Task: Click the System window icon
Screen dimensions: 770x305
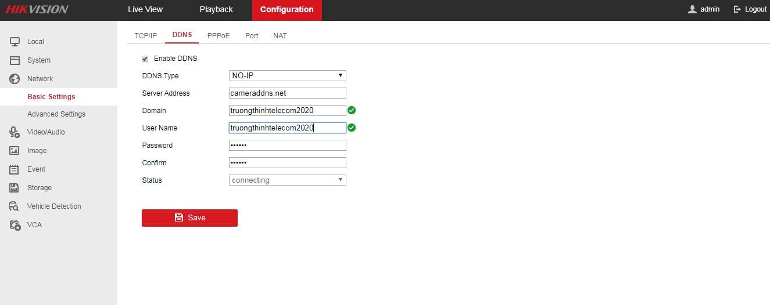Action: click(x=15, y=60)
